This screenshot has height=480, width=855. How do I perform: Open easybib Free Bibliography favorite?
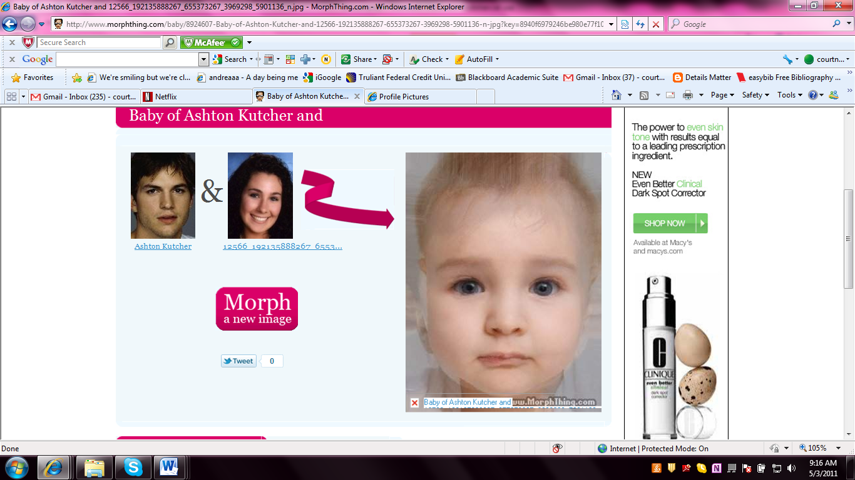789,77
